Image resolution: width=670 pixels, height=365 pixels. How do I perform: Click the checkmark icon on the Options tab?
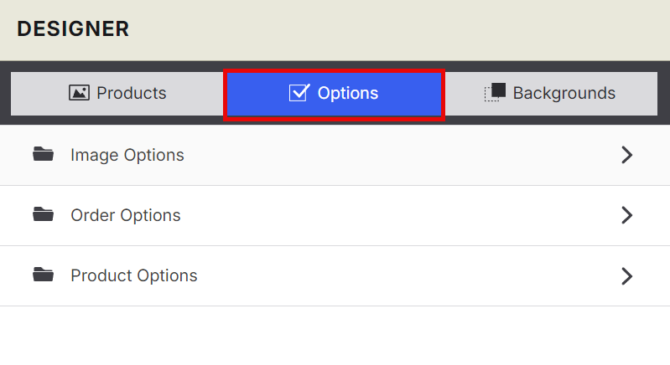[x=299, y=93]
